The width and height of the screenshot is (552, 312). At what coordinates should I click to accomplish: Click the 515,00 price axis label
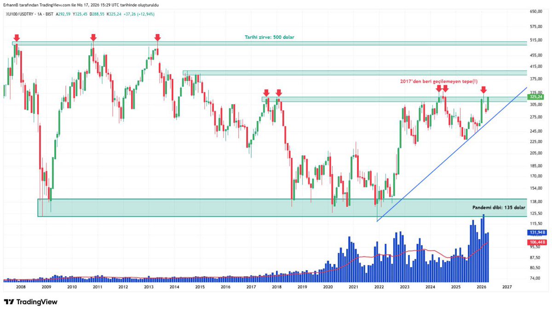[x=535, y=41]
